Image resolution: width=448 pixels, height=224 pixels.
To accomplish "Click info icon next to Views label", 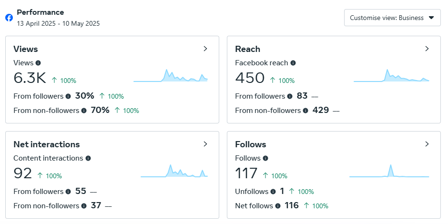I will (38, 63).
